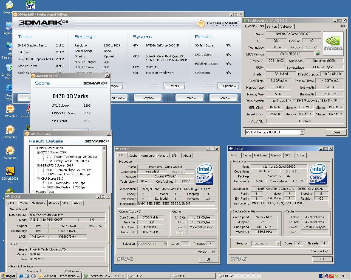Switch to TechPowerUp GPU-Z taskbar button

104,276
